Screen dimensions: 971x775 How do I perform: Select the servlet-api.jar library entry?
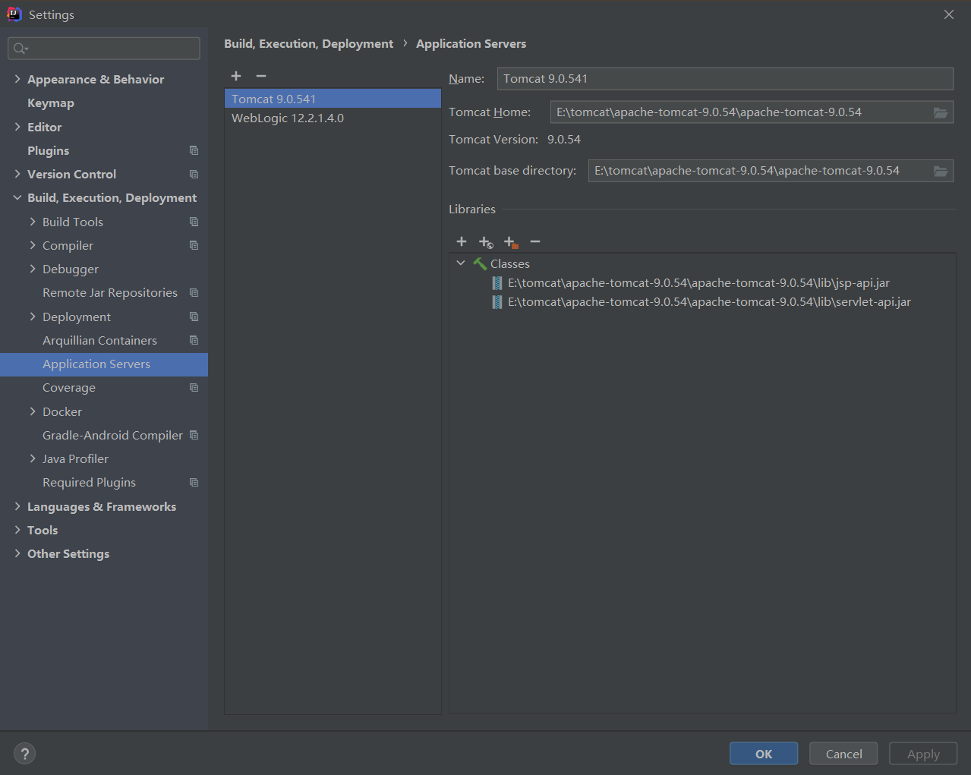tap(709, 302)
